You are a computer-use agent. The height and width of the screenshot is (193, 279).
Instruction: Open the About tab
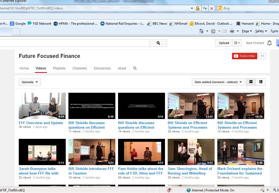[122, 68]
